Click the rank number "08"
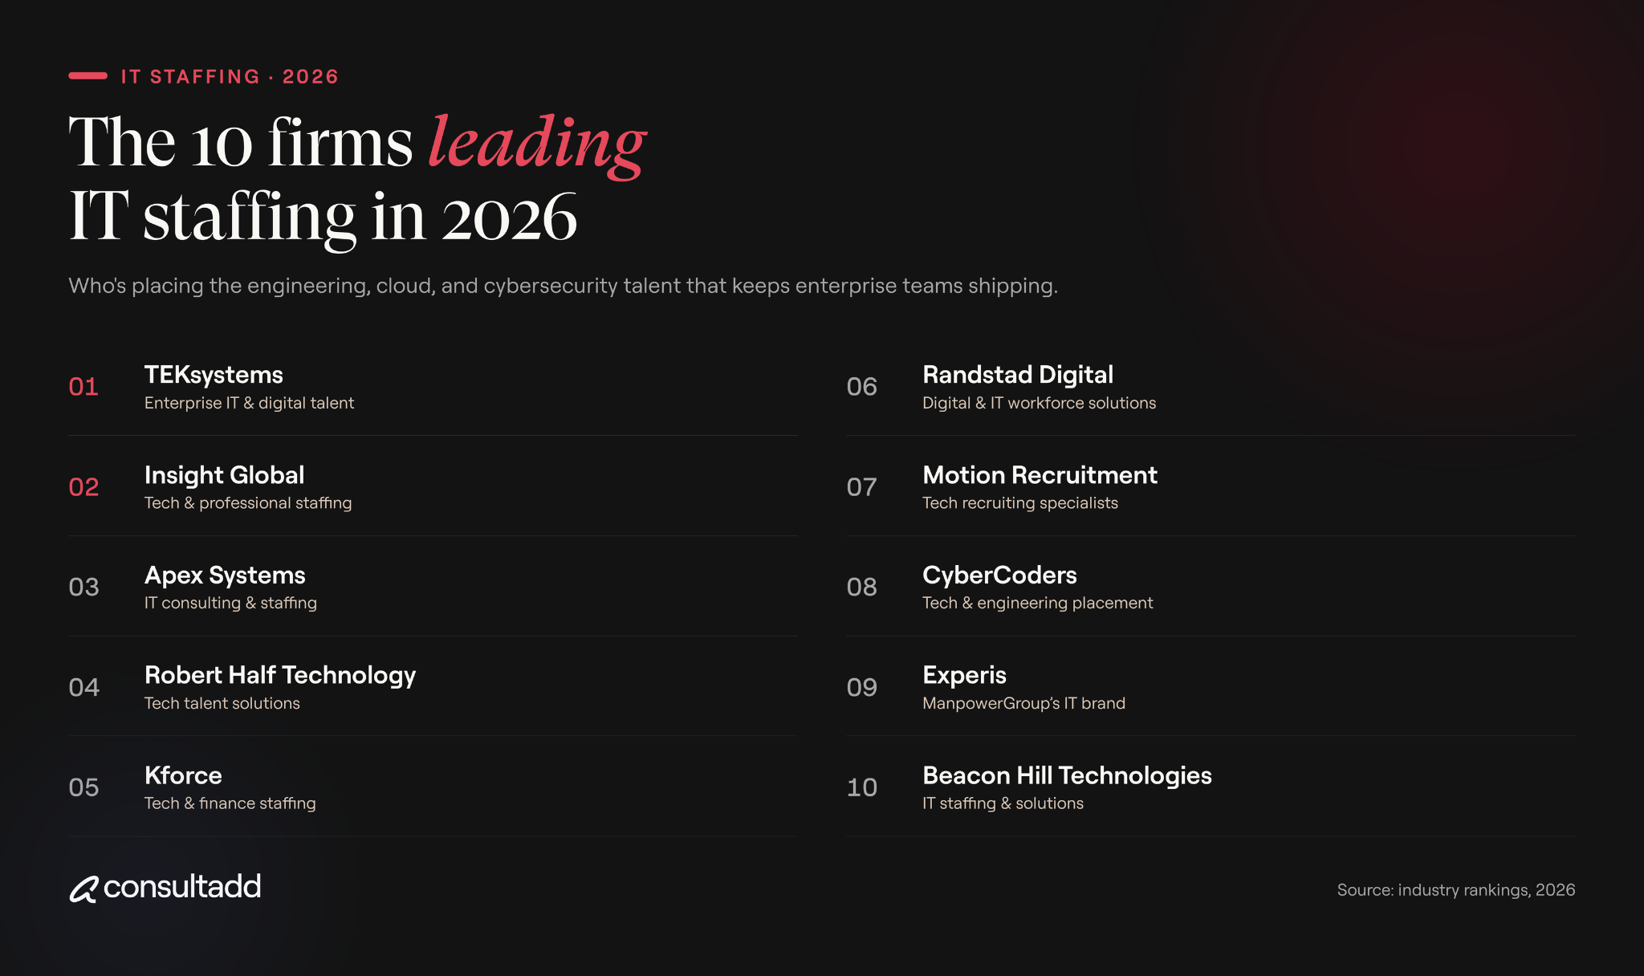The height and width of the screenshot is (976, 1644). pyautogui.click(x=861, y=588)
